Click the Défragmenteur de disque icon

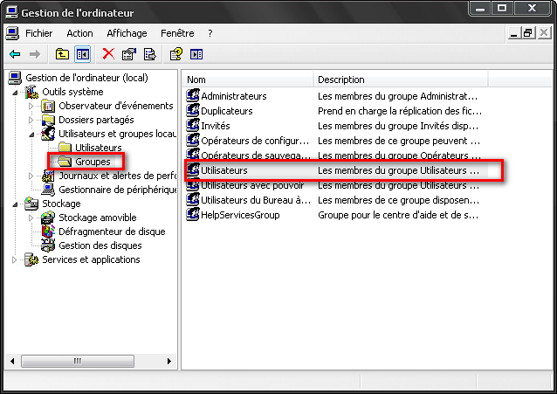pos(50,232)
